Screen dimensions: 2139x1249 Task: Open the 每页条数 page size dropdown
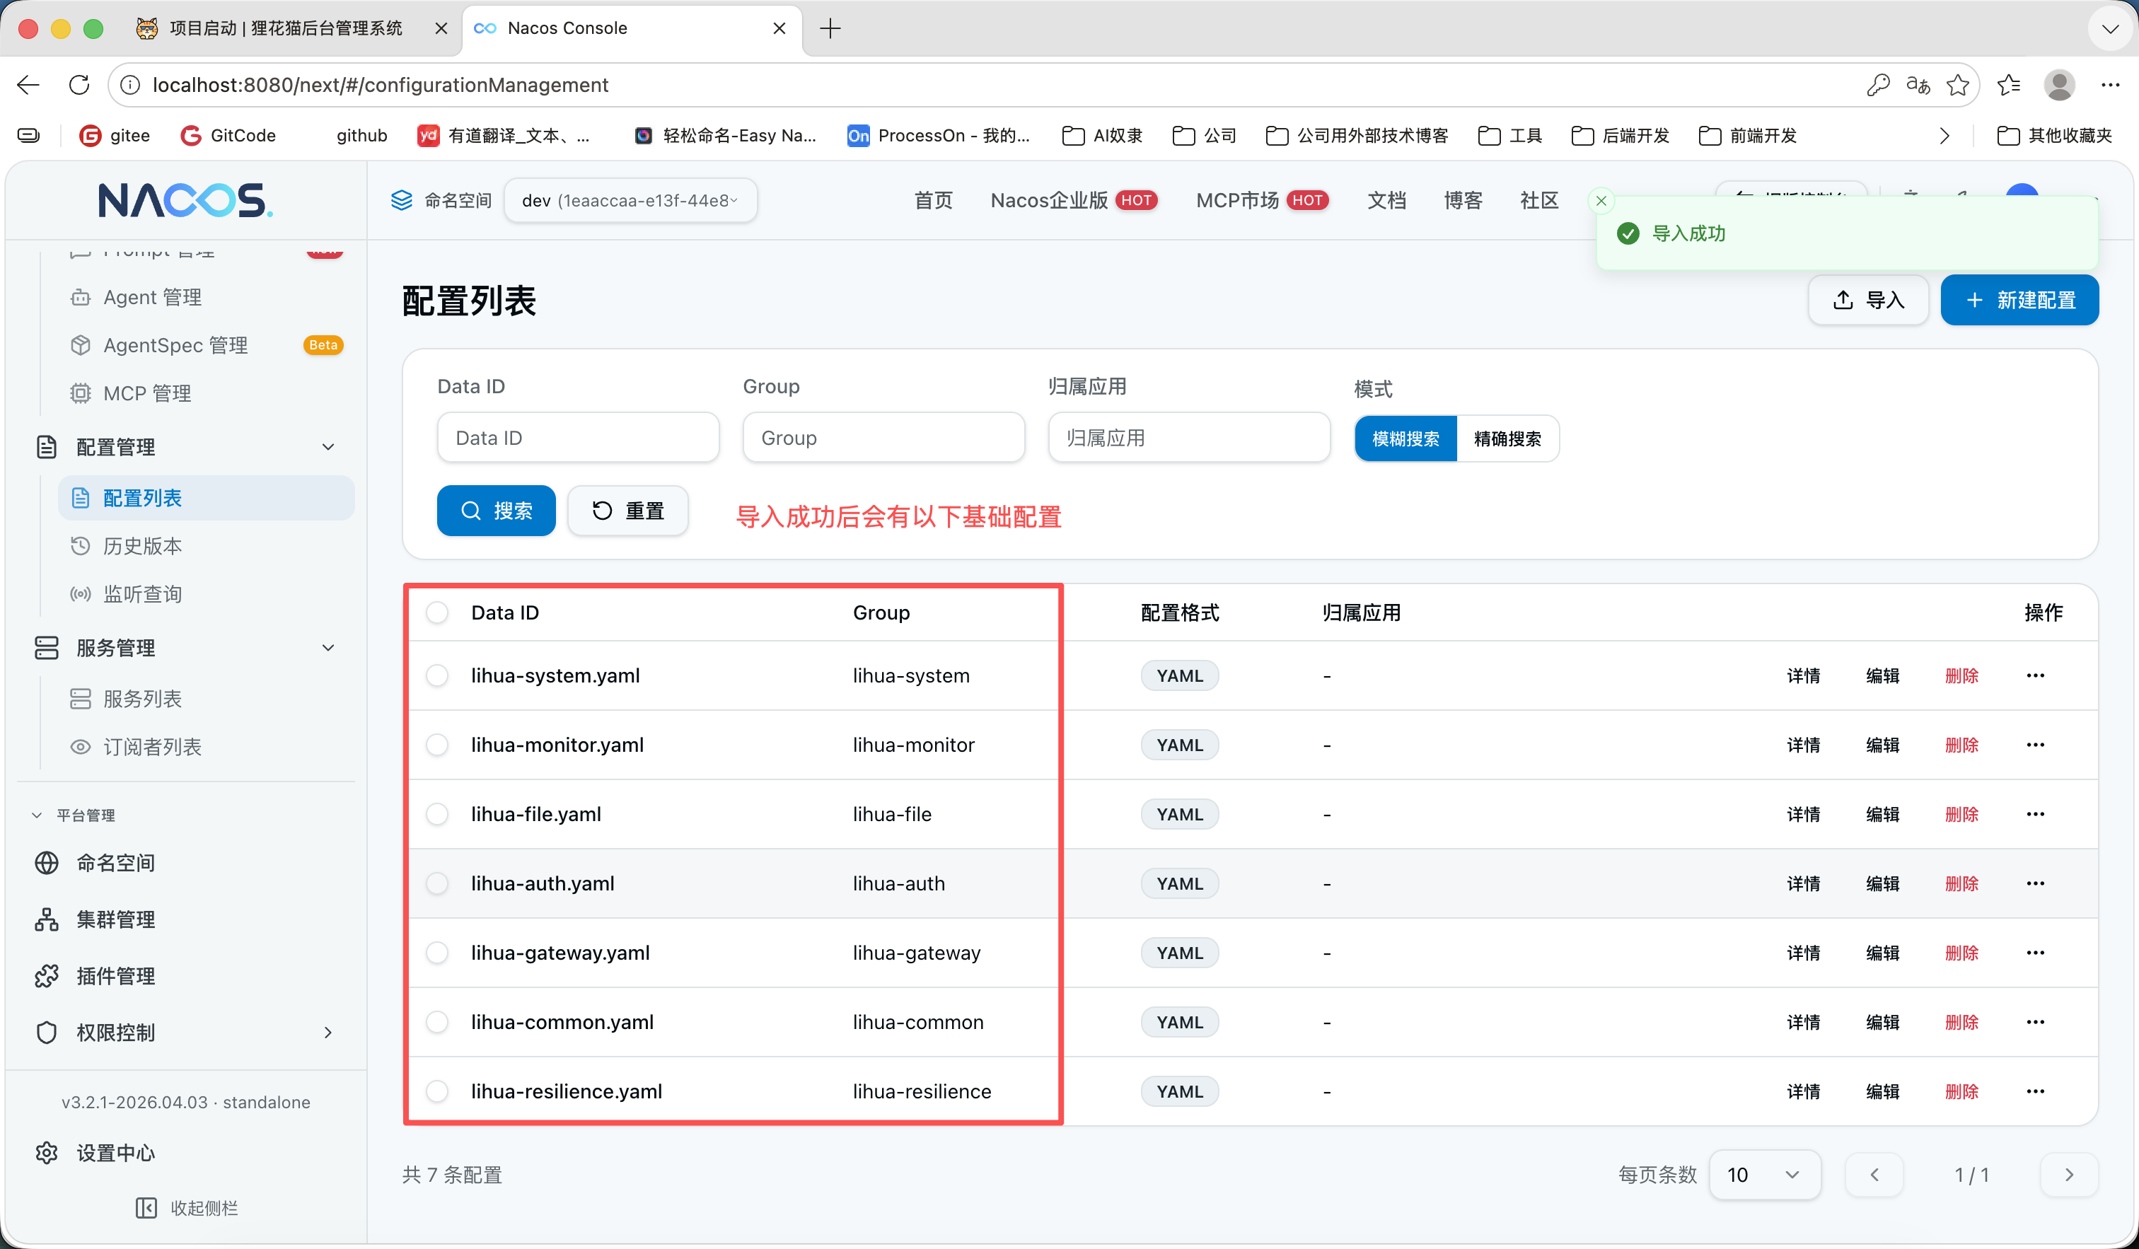[x=1764, y=1175]
